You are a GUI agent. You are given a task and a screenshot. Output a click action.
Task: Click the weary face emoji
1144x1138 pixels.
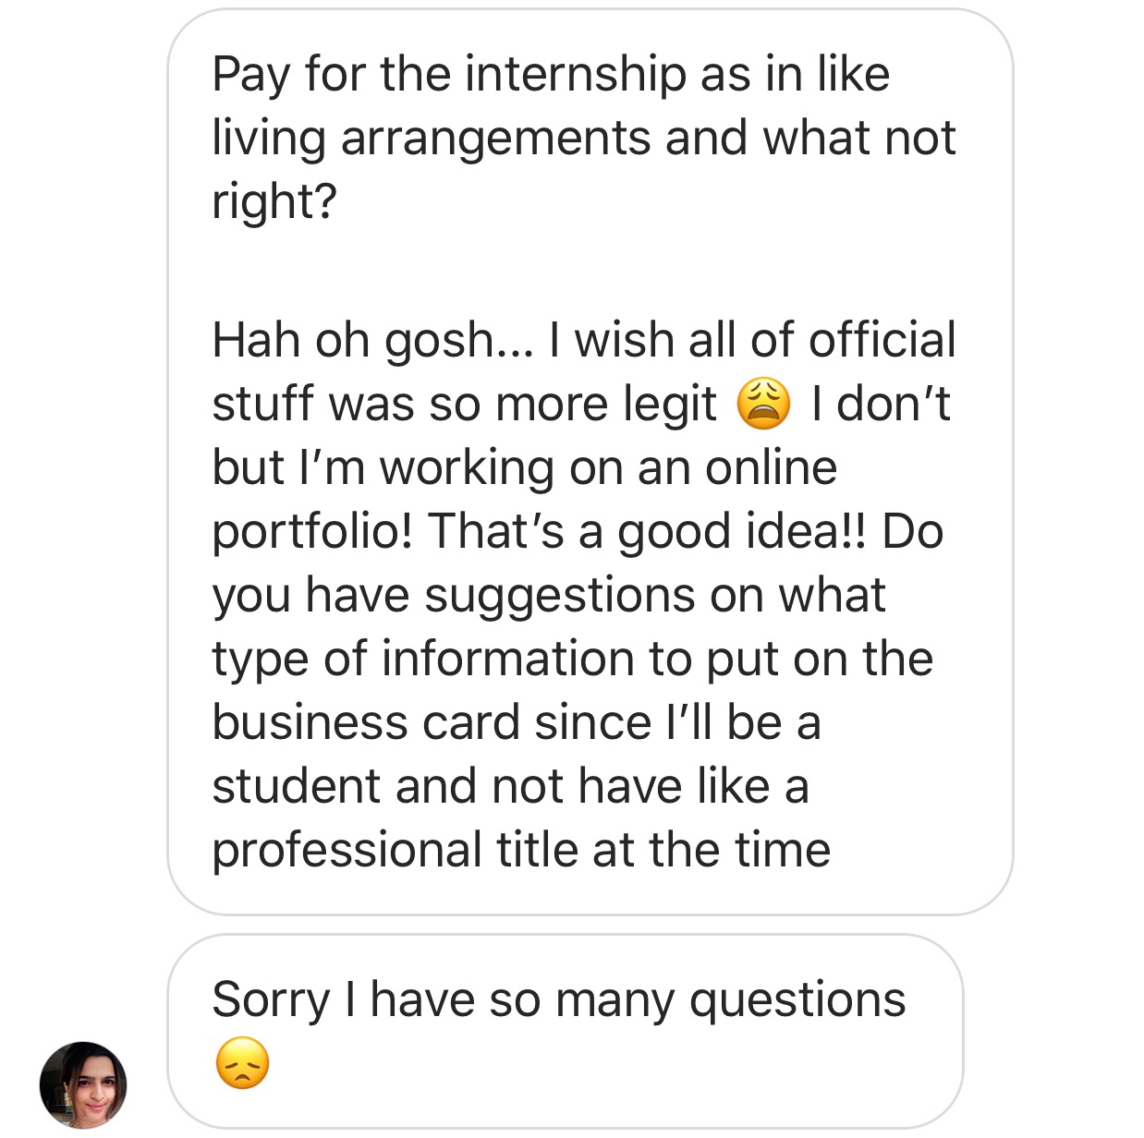click(763, 405)
